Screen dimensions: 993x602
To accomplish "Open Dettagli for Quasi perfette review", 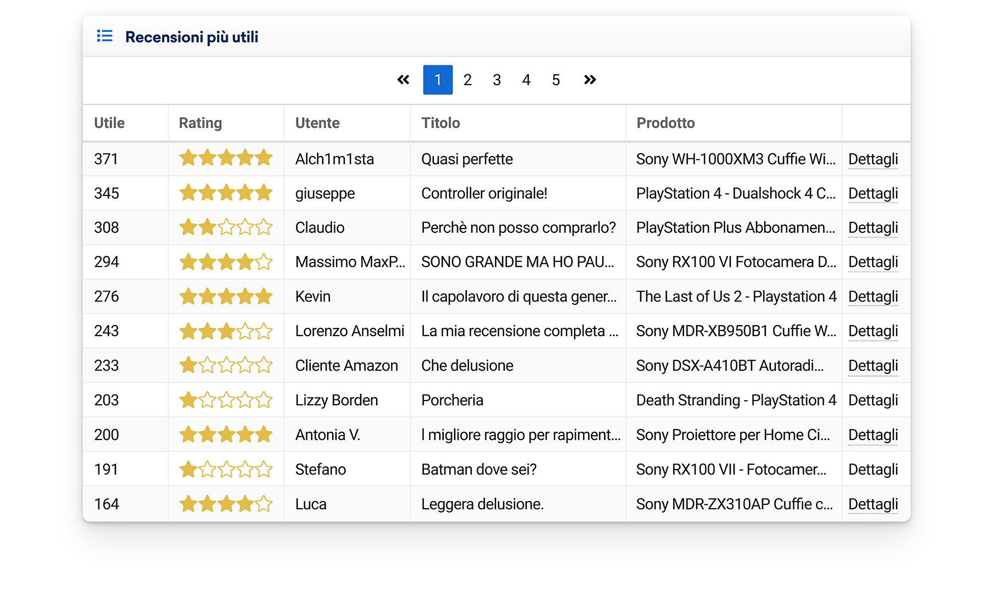I will point(873,159).
